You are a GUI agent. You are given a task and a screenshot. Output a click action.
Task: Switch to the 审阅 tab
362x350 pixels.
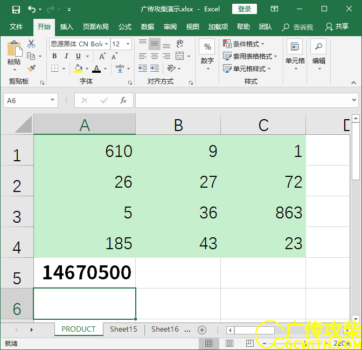coord(170,27)
